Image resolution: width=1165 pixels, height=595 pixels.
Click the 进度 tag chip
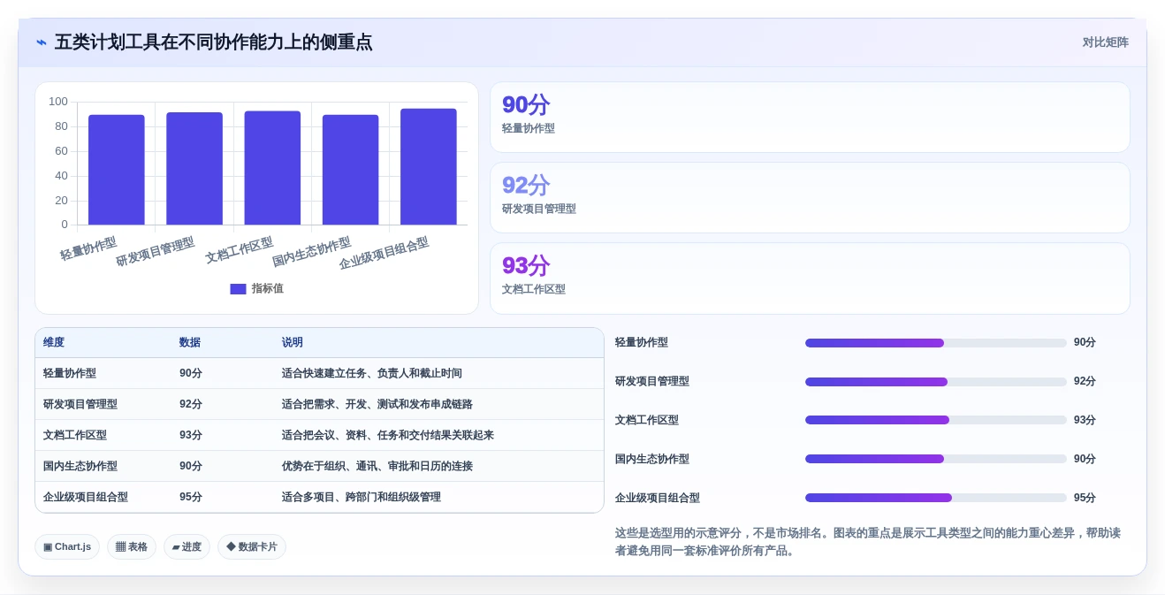[187, 546]
